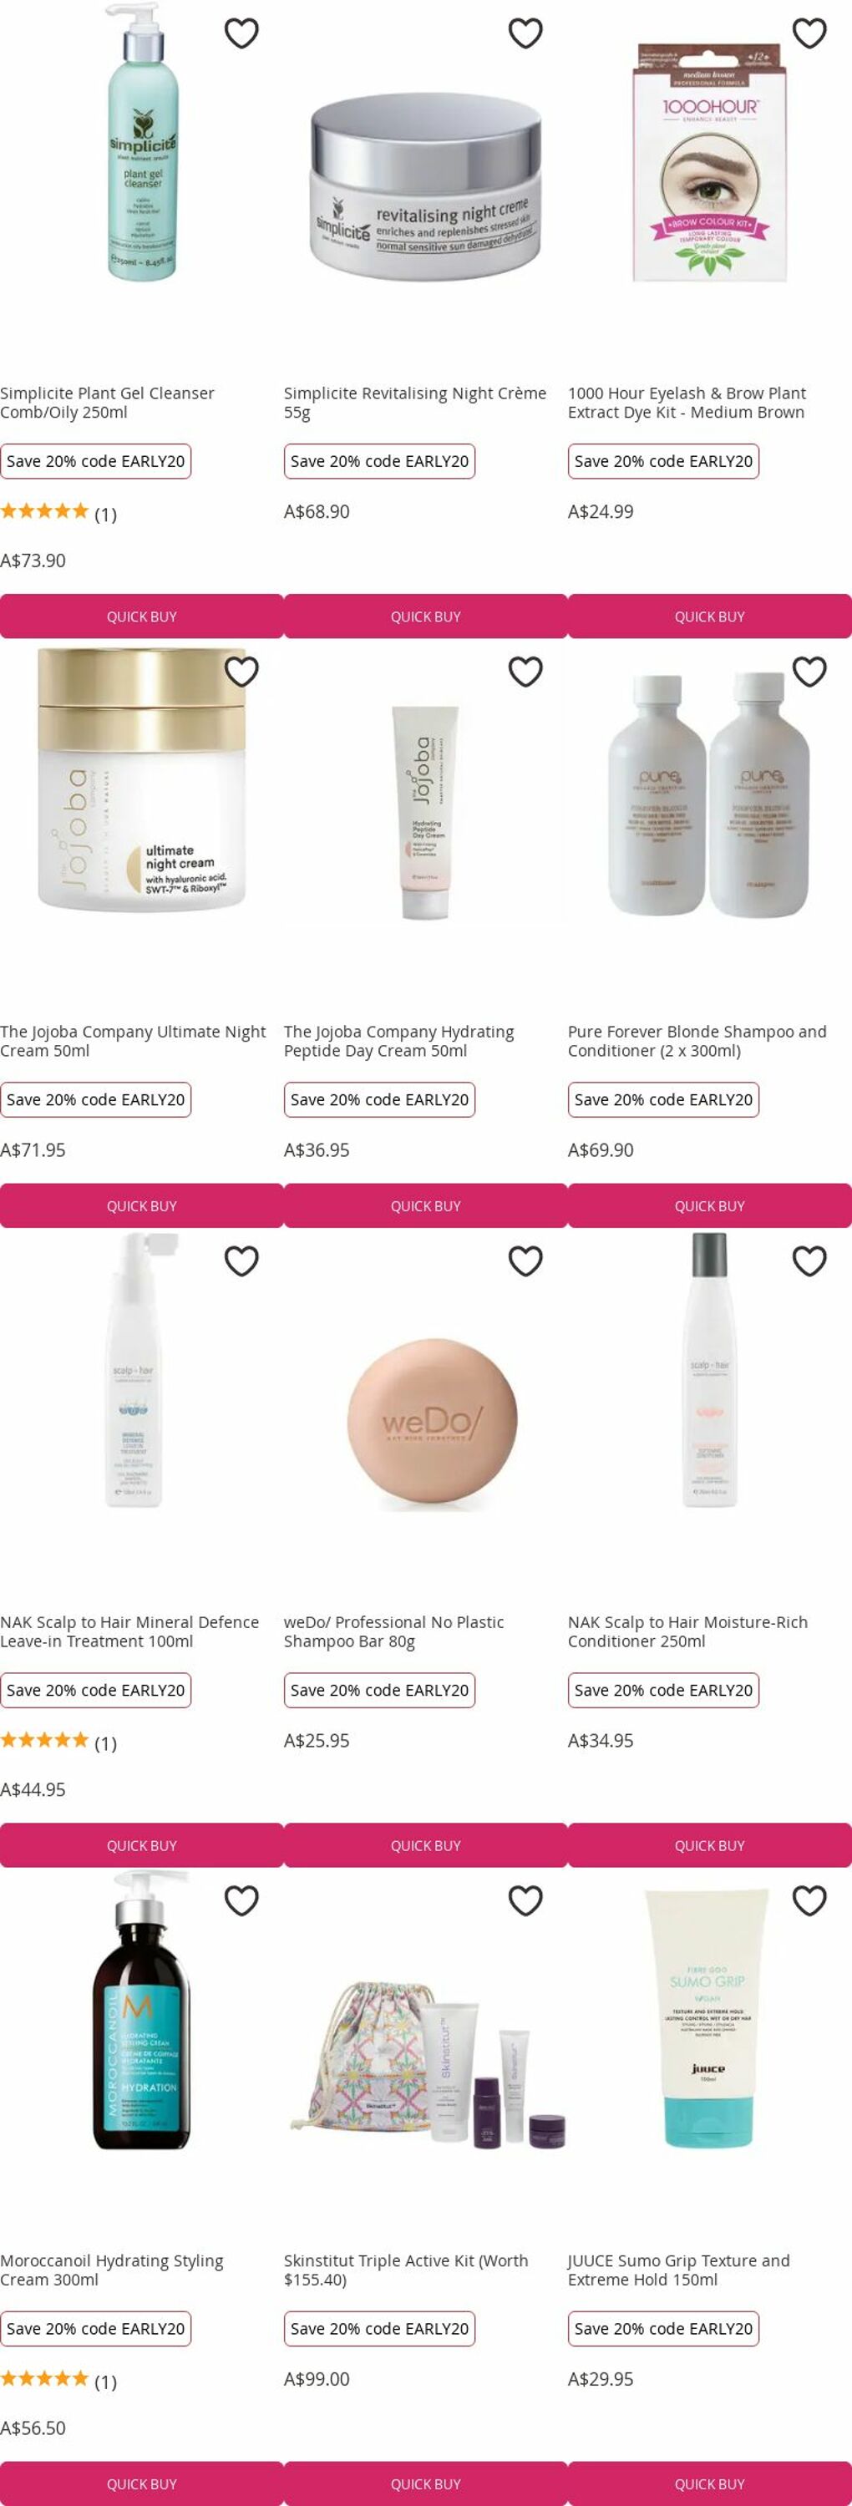Favorite the Simplicite Revitalising Night Crème
The width and height of the screenshot is (852, 2506).
point(525,33)
